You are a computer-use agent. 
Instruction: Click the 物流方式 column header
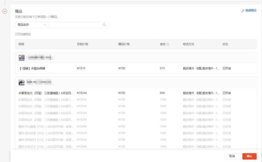click(188, 44)
